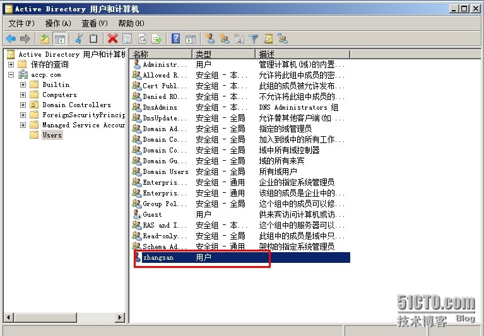The height and width of the screenshot is (336, 484).
Task: Click description 企业的指定系统管理员
Action: tap(297, 182)
